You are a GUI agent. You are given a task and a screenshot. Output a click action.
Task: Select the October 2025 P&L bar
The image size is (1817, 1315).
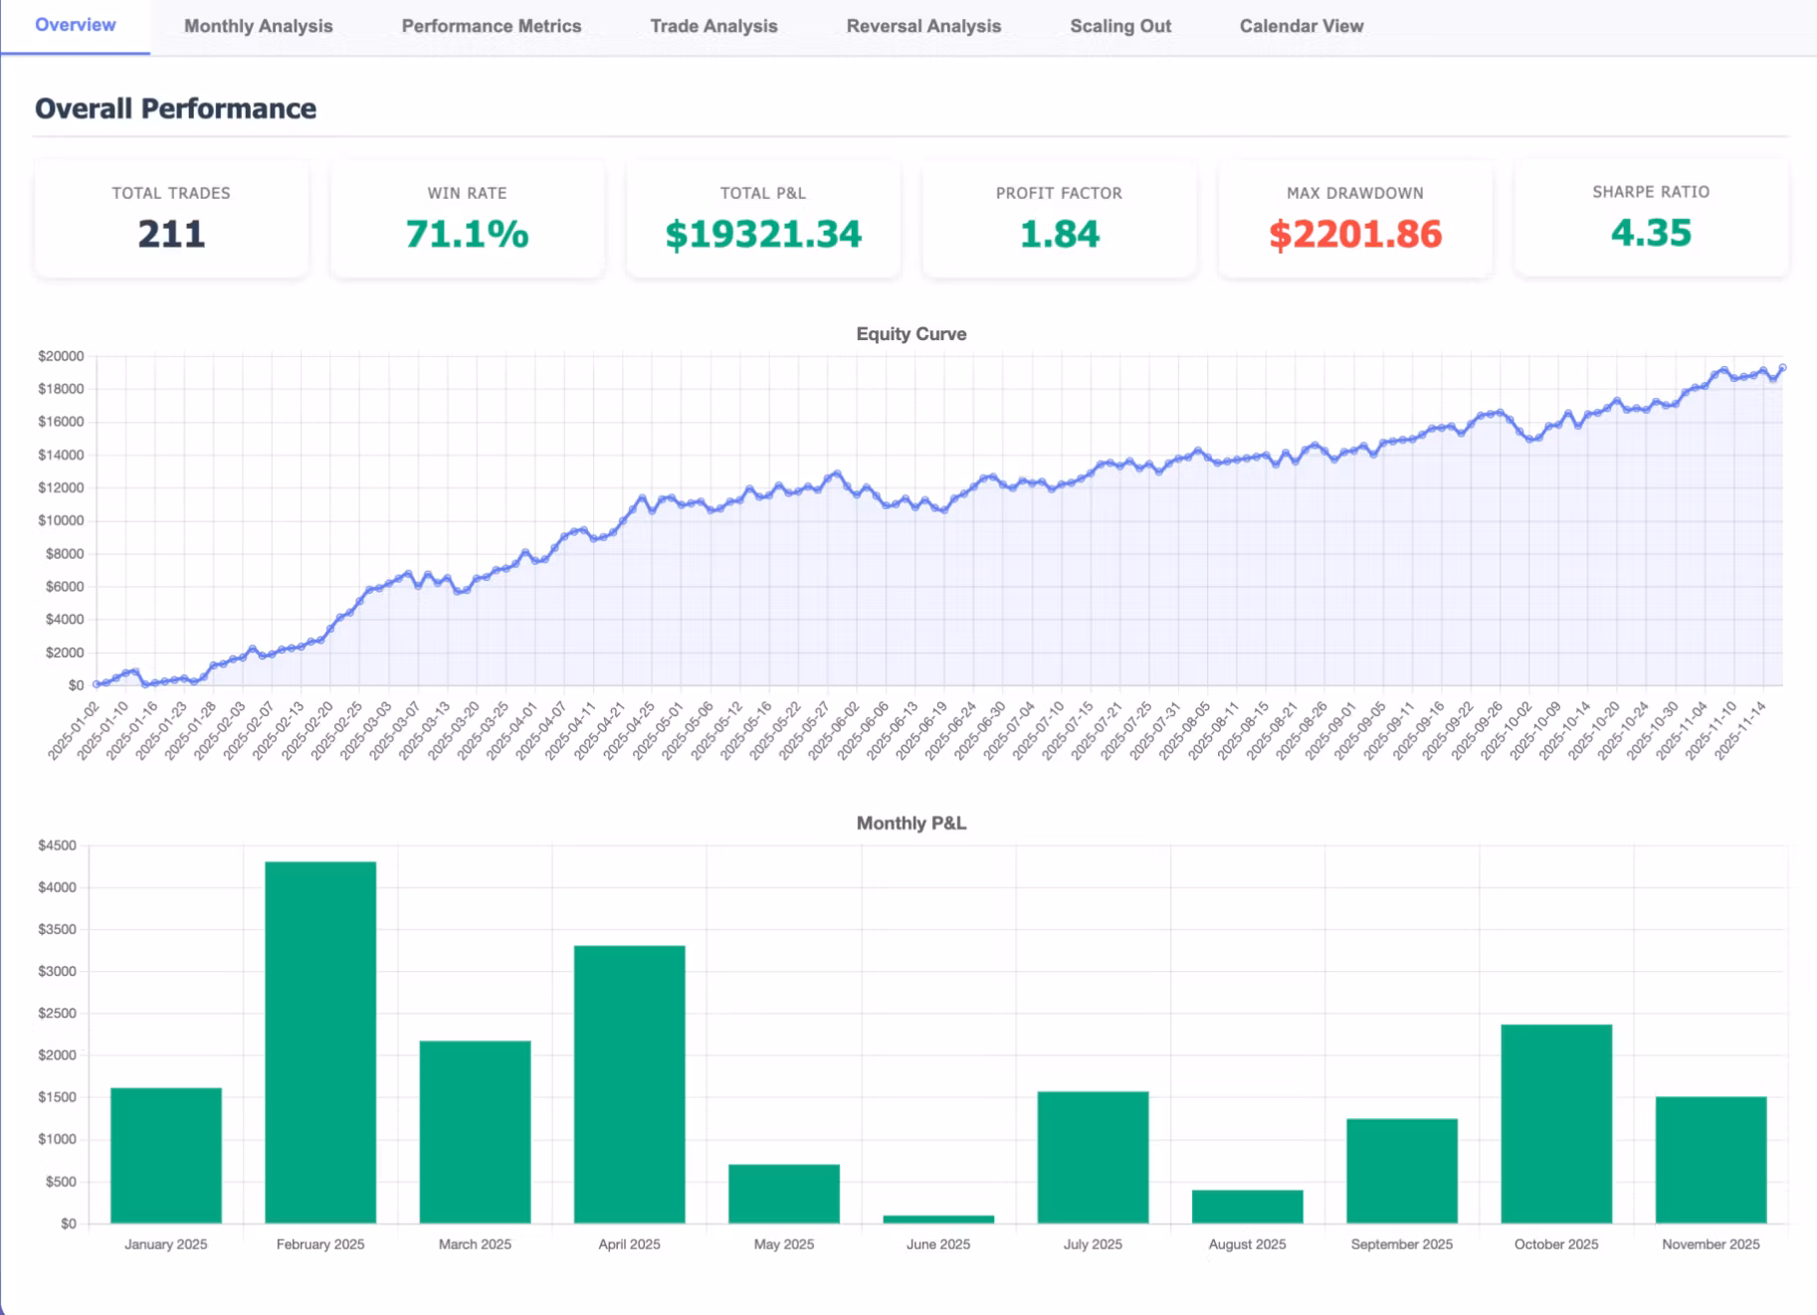click(x=1556, y=1124)
